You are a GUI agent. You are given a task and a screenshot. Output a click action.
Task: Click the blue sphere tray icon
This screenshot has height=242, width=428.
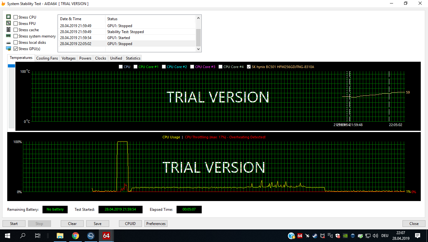(353, 235)
